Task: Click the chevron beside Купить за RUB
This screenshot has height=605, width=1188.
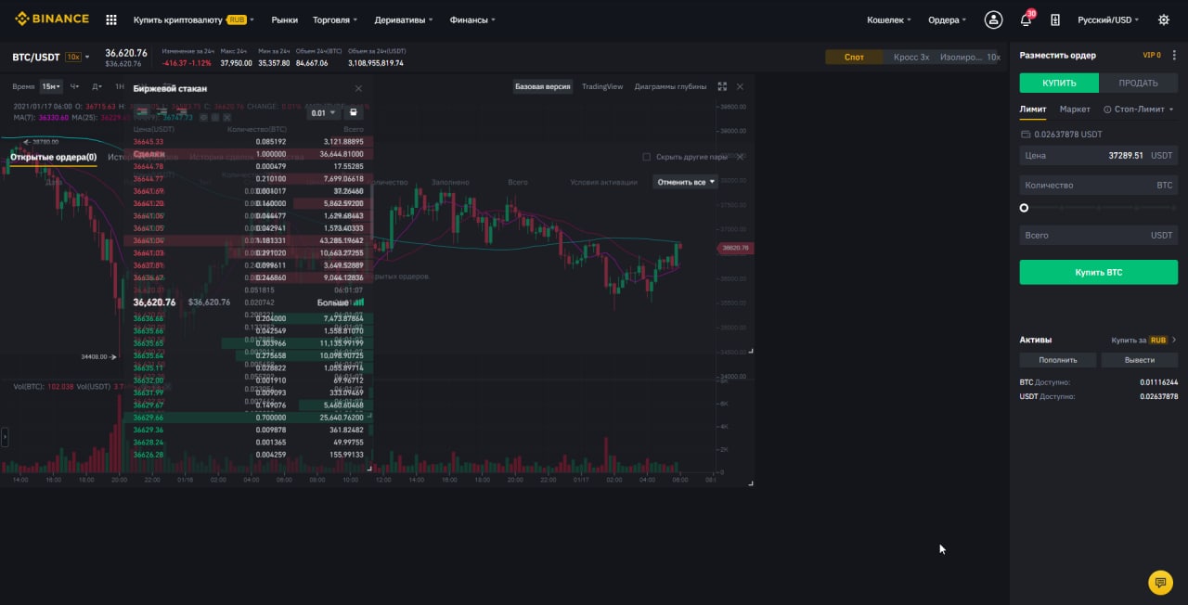Action: tap(1174, 340)
